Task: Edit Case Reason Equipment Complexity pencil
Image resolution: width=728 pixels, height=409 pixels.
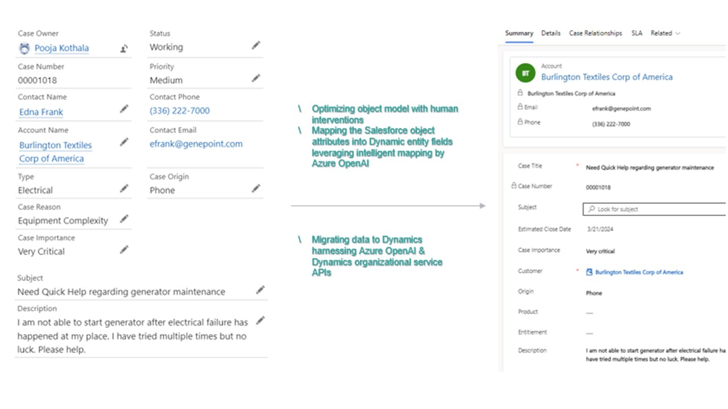Action: pyautogui.click(x=124, y=219)
